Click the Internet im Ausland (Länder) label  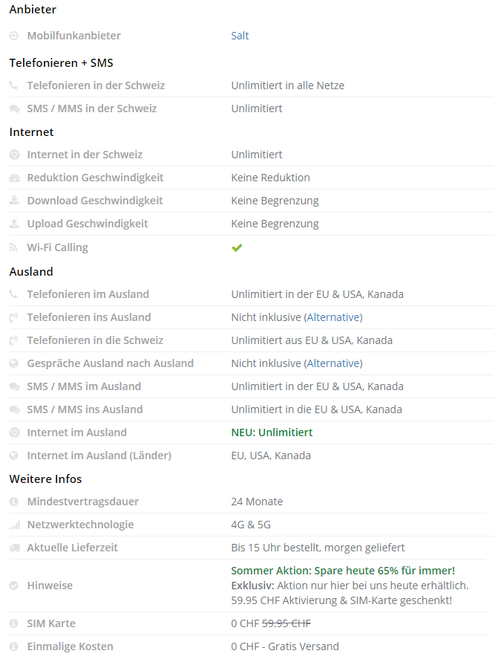pyautogui.click(x=99, y=455)
